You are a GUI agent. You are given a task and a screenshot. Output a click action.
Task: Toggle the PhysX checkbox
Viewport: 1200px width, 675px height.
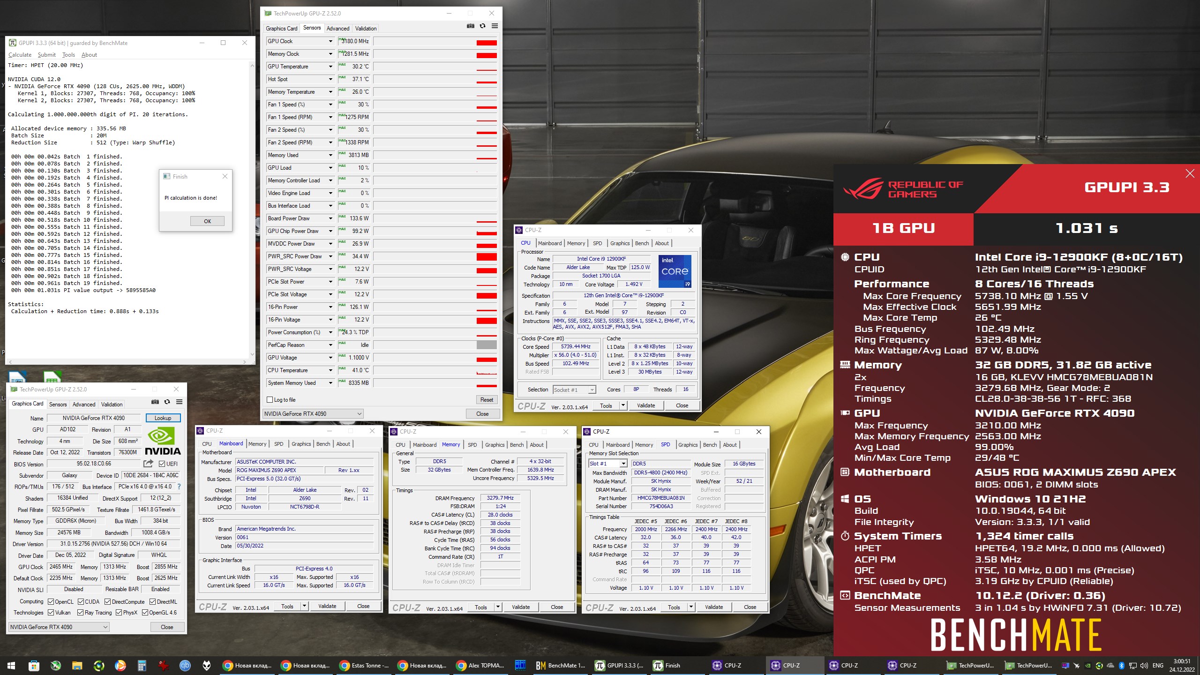click(x=119, y=612)
